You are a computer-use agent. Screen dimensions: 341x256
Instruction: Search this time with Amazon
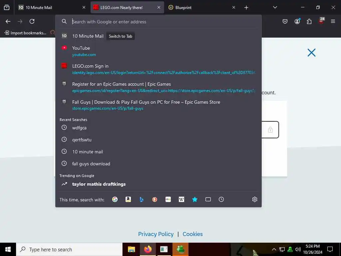click(x=128, y=199)
